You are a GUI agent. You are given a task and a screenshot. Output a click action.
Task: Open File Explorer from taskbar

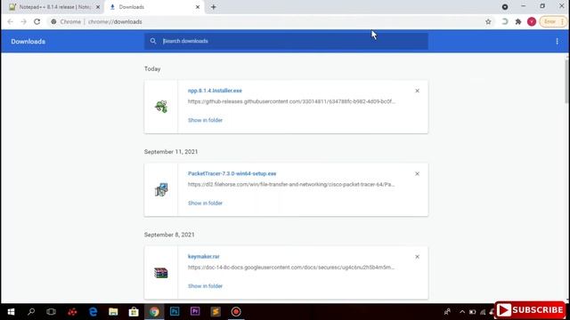113,312
